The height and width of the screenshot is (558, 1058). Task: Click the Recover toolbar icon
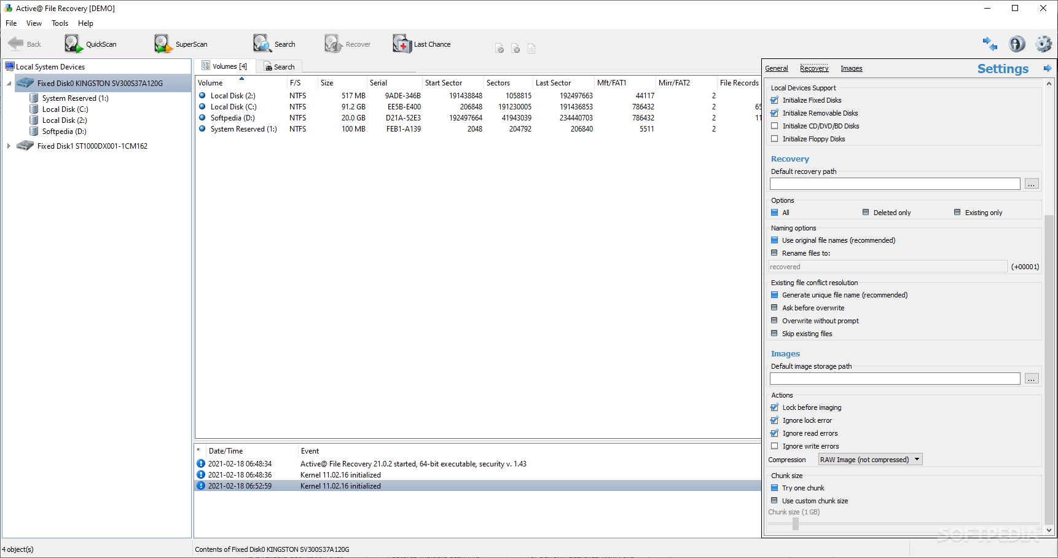pos(348,44)
